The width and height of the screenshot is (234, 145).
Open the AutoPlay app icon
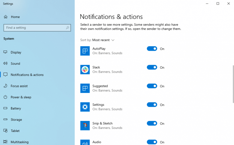[x=85, y=51]
